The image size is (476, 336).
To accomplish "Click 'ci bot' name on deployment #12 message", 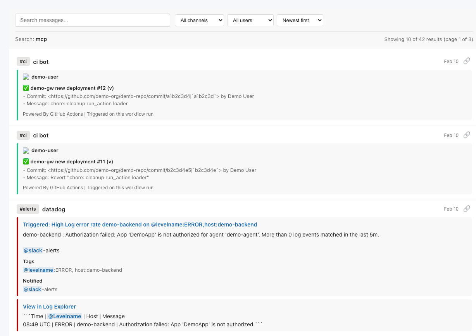I will [x=41, y=62].
